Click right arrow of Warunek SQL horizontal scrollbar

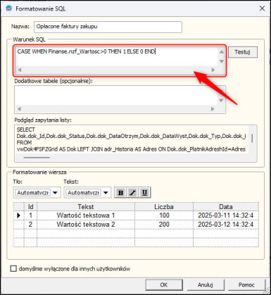click(213, 70)
